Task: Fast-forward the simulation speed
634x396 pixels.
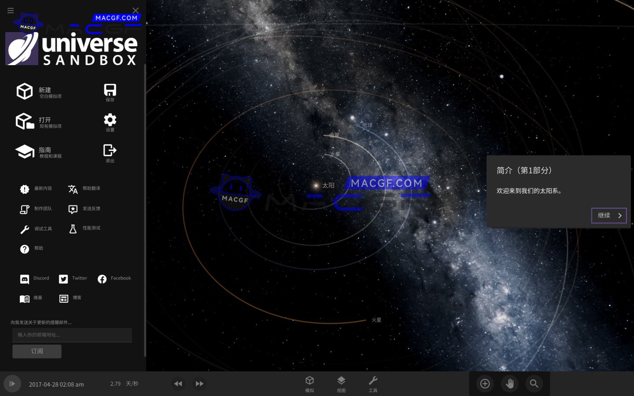Action: 199,384
